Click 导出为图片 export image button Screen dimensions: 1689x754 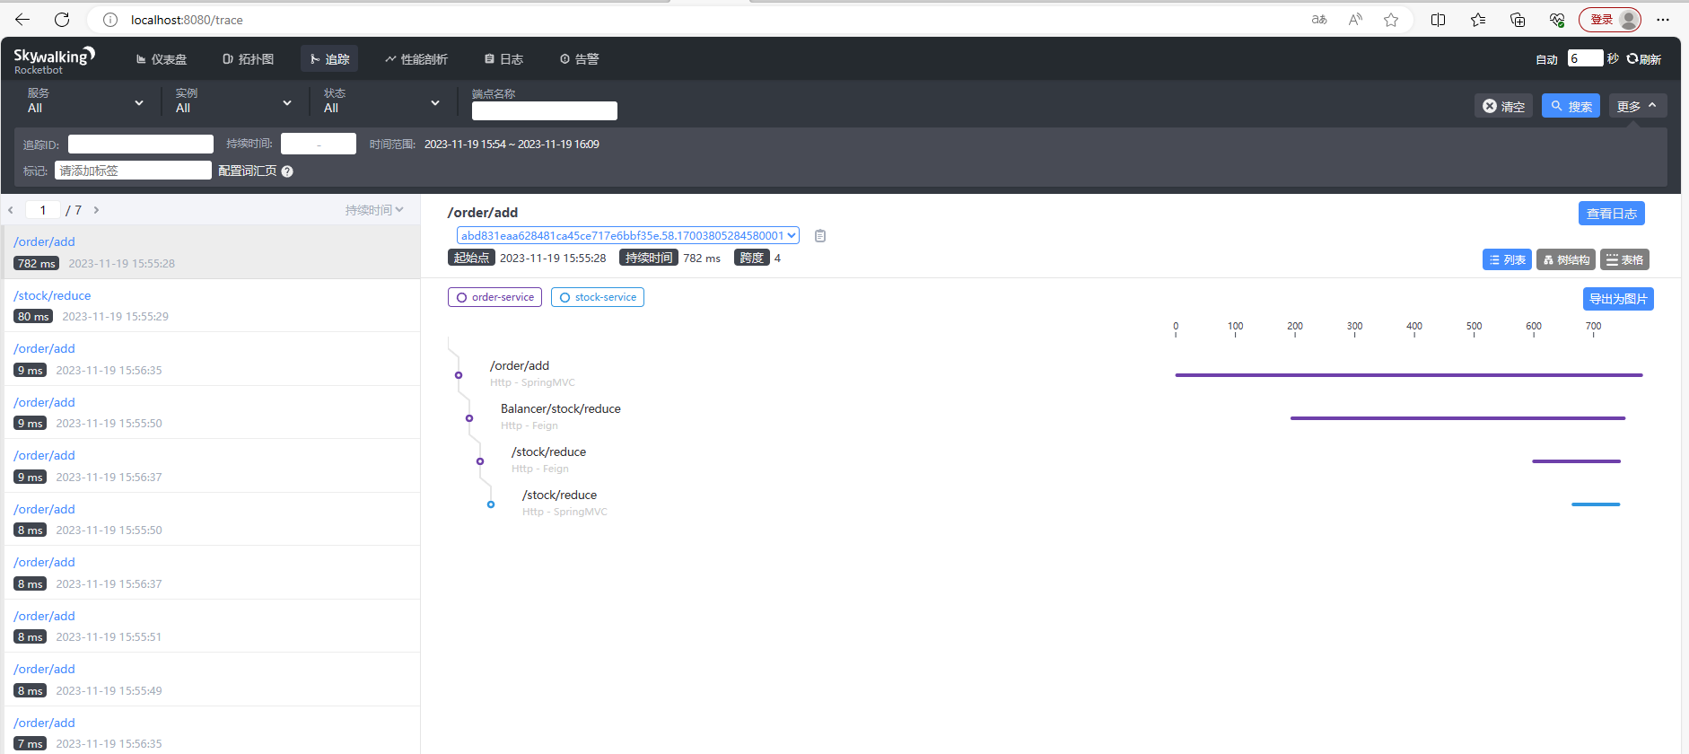click(x=1618, y=299)
